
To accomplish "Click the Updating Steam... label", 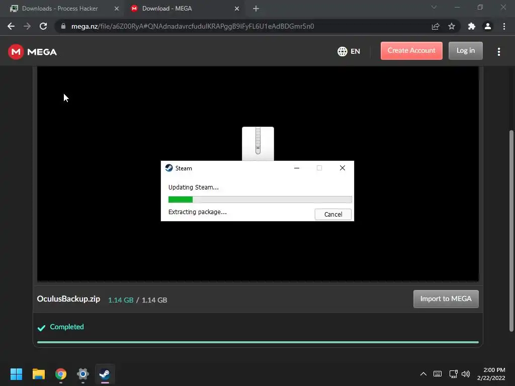I will (x=194, y=187).
